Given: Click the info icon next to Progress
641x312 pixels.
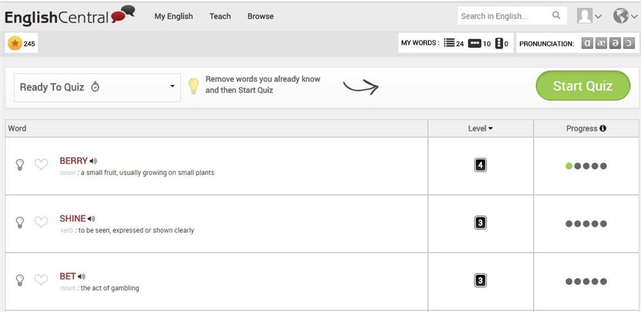Looking at the screenshot, I should [x=603, y=129].
